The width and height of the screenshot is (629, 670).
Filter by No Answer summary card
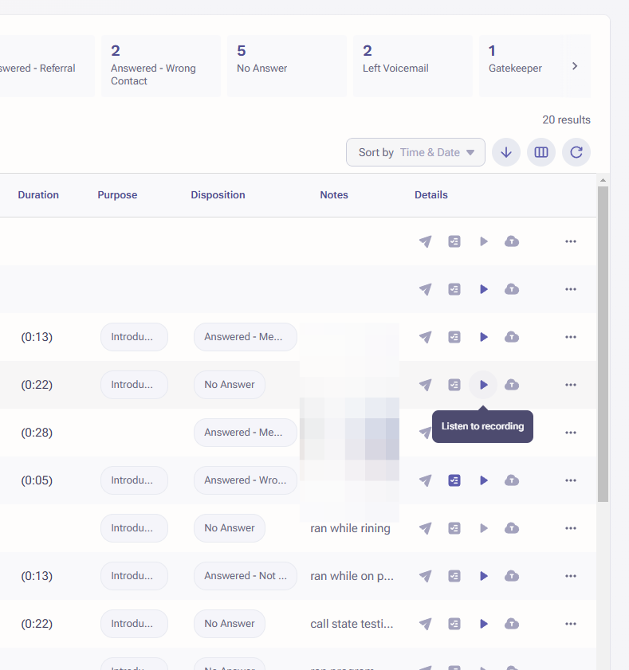[x=286, y=66]
